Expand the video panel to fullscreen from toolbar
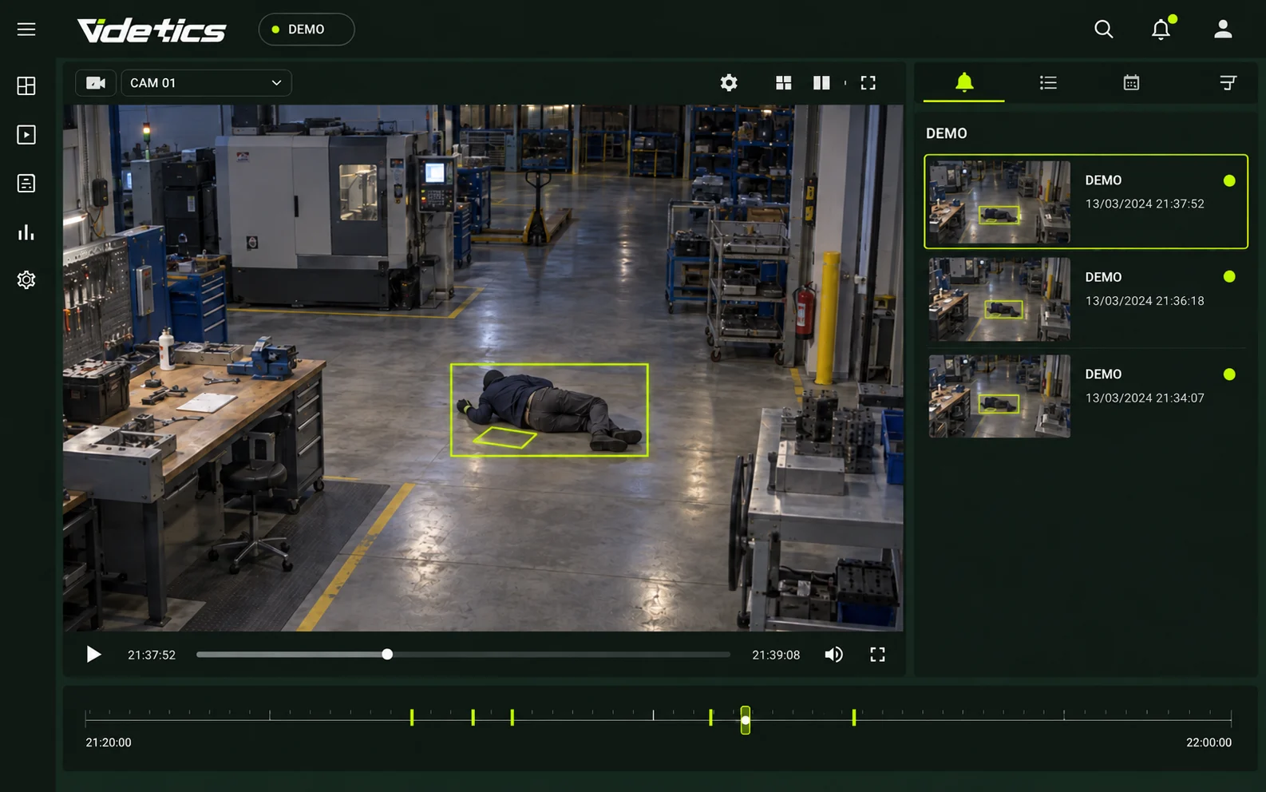This screenshot has height=792, width=1266. 868,83
